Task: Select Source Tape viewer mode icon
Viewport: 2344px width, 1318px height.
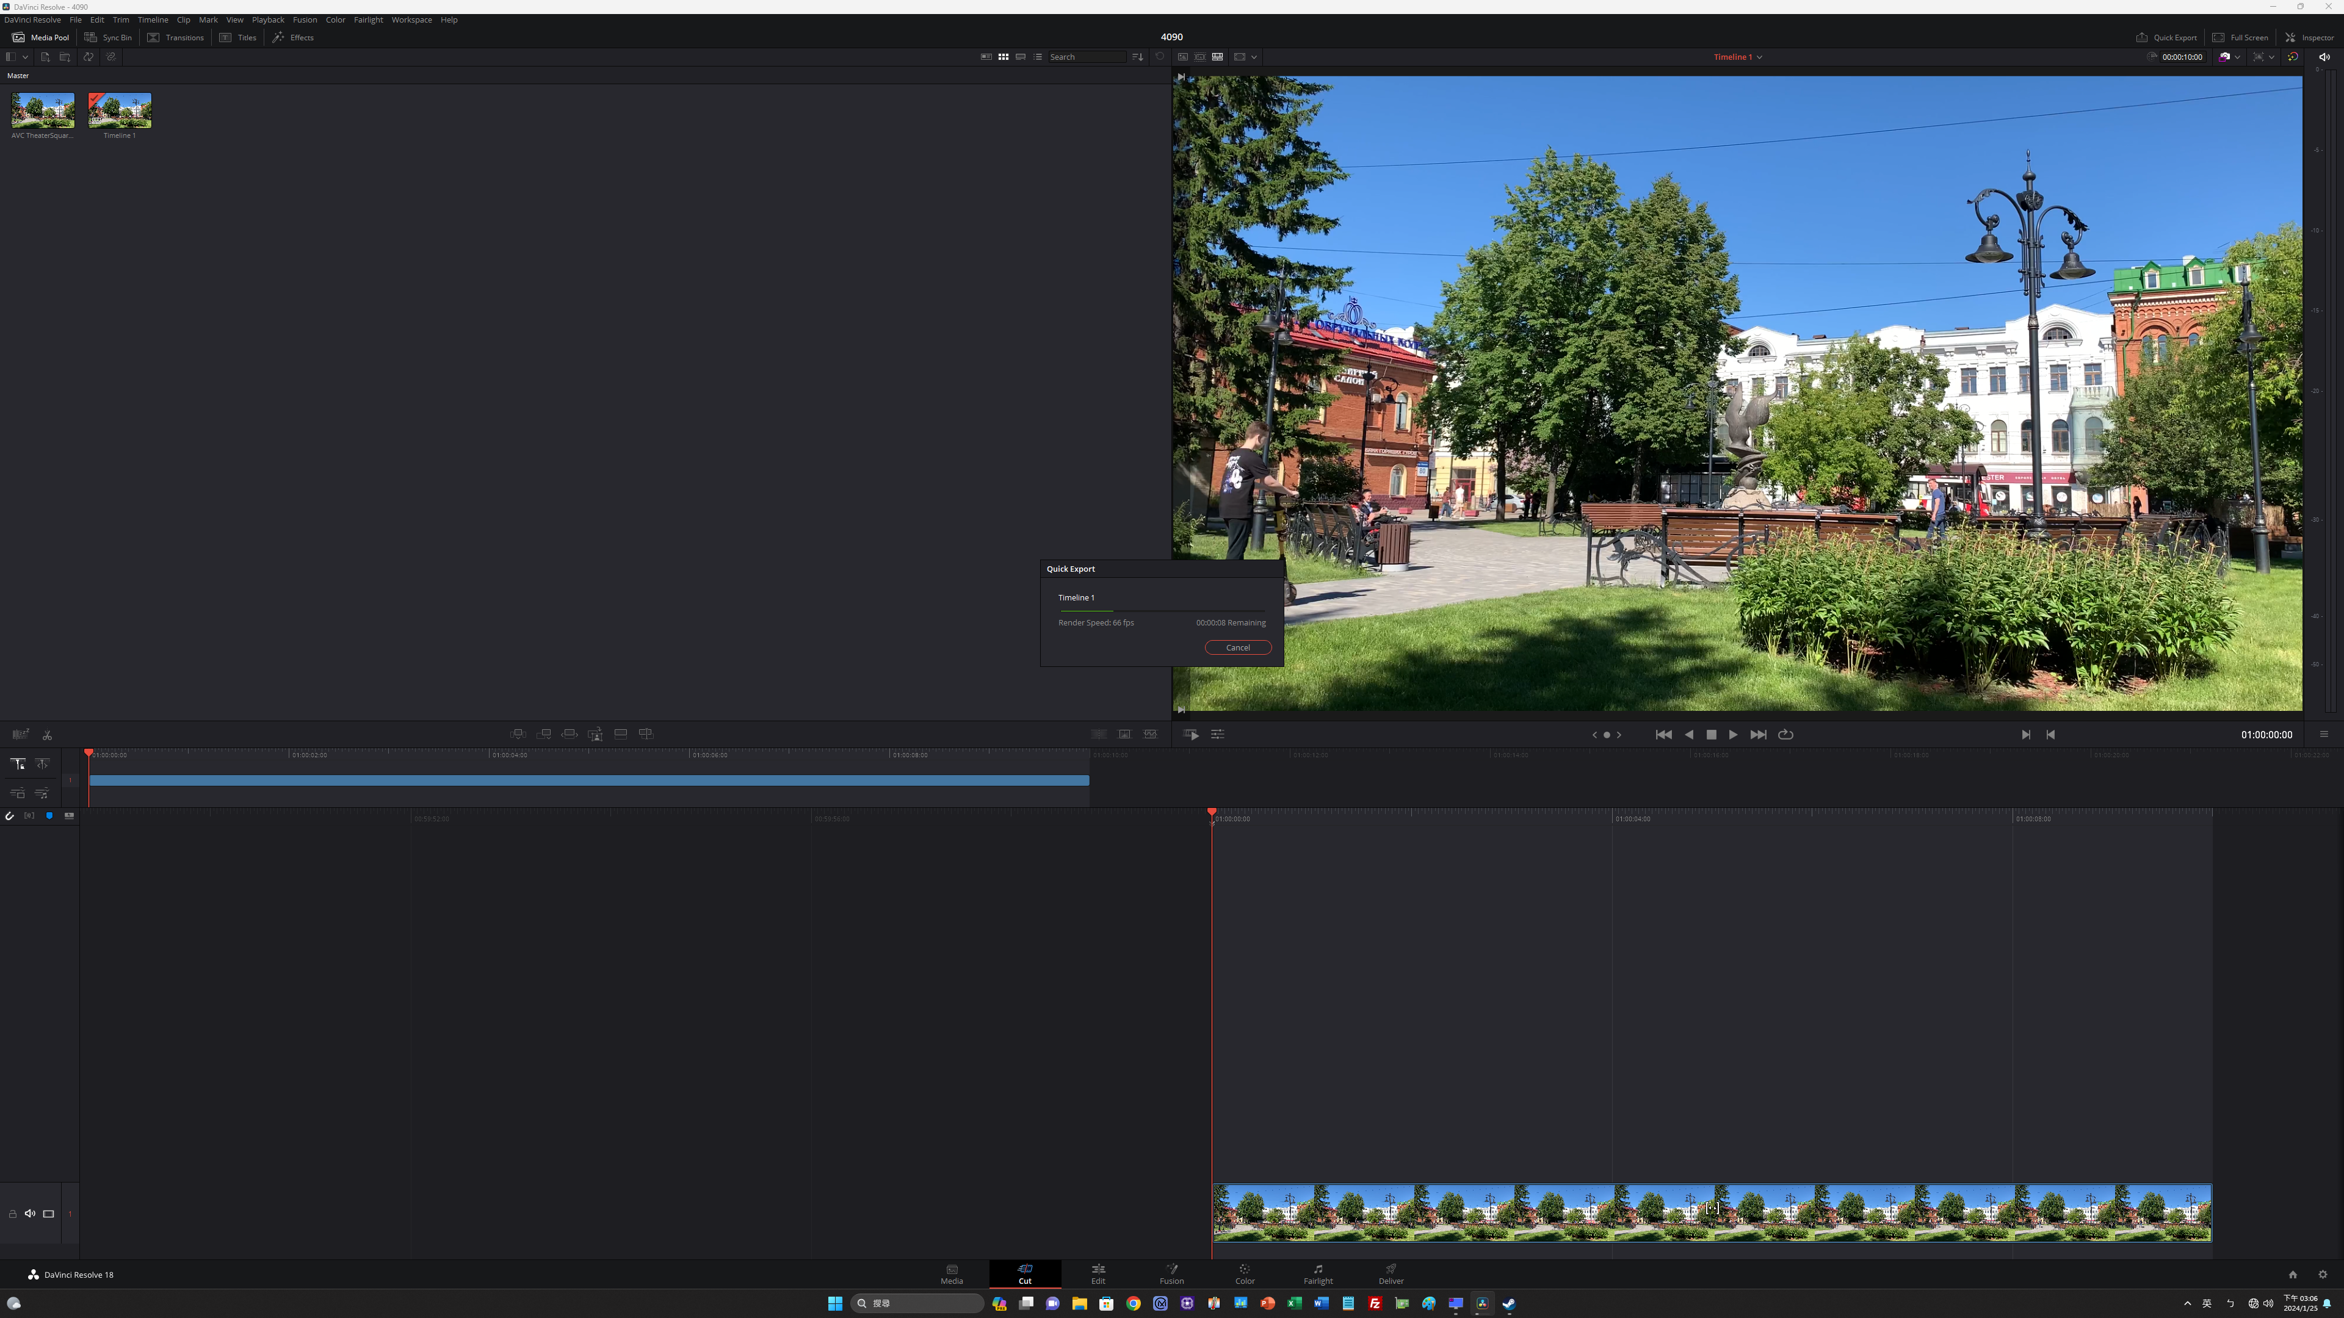Action: coord(1200,56)
